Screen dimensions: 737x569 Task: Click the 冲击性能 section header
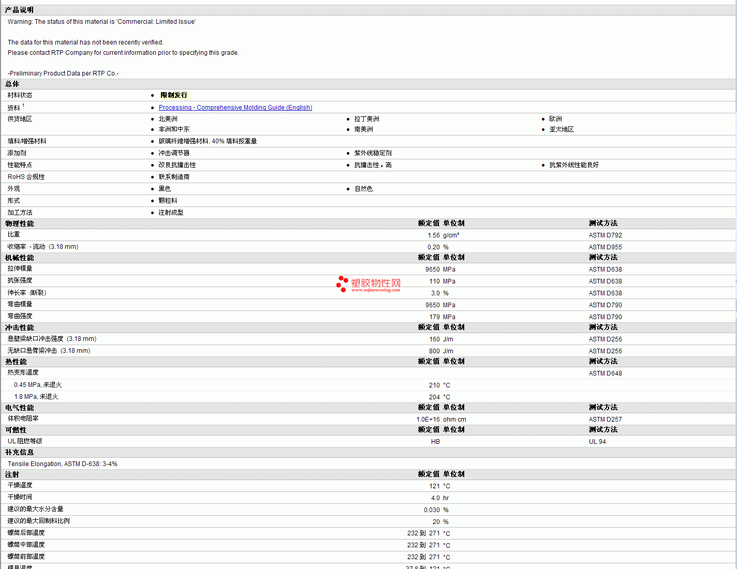[20, 327]
